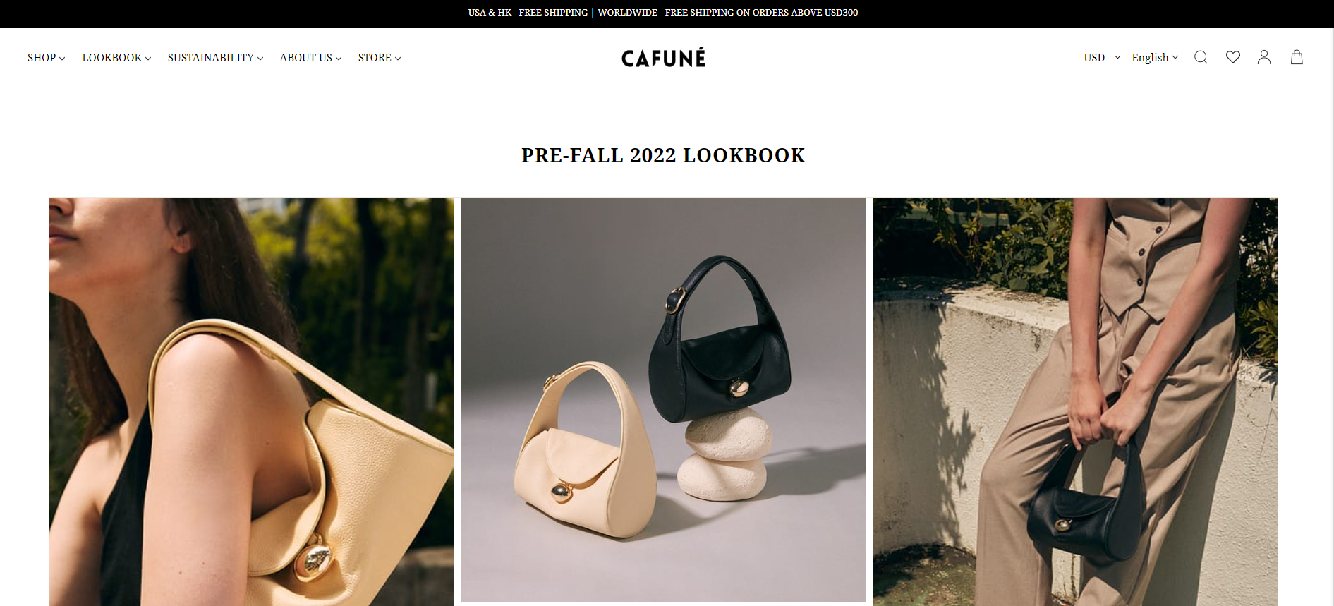Click the chevron next to STORE
This screenshot has width=1334, height=606.
398,59
